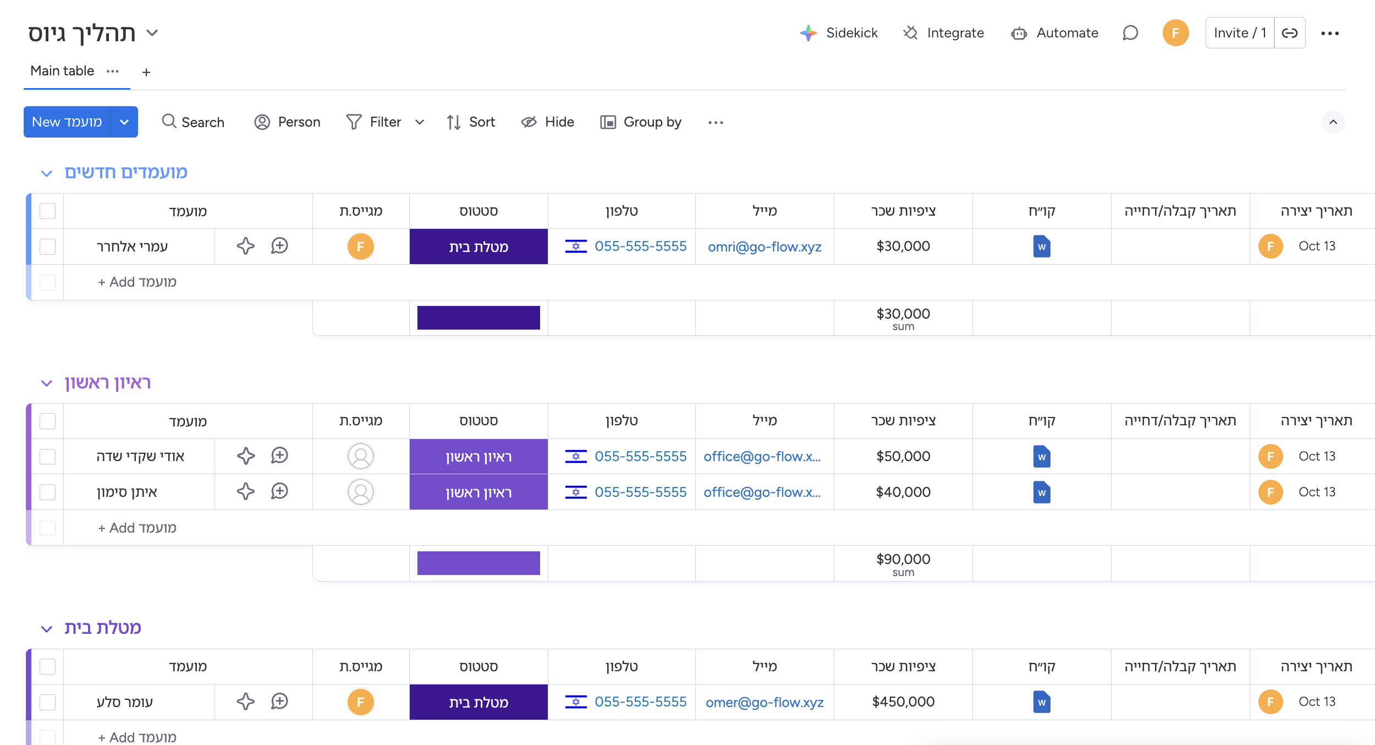Click the AI sparkle icon for עומר סלע
Image resolution: width=1375 pixels, height=745 pixels.
coord(245,702)
